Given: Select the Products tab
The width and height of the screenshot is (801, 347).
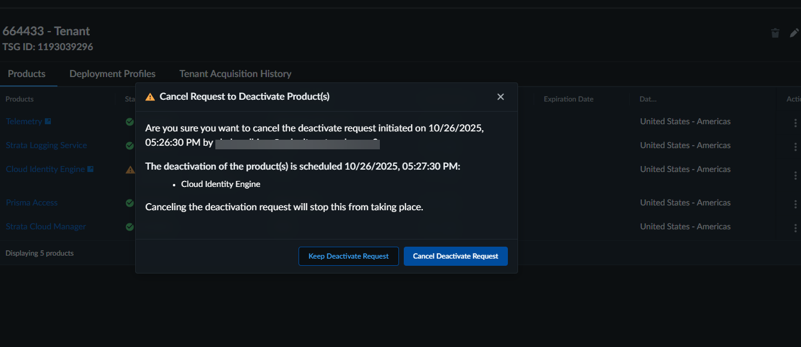Looking at the screenshot, I should pos(27,74).
